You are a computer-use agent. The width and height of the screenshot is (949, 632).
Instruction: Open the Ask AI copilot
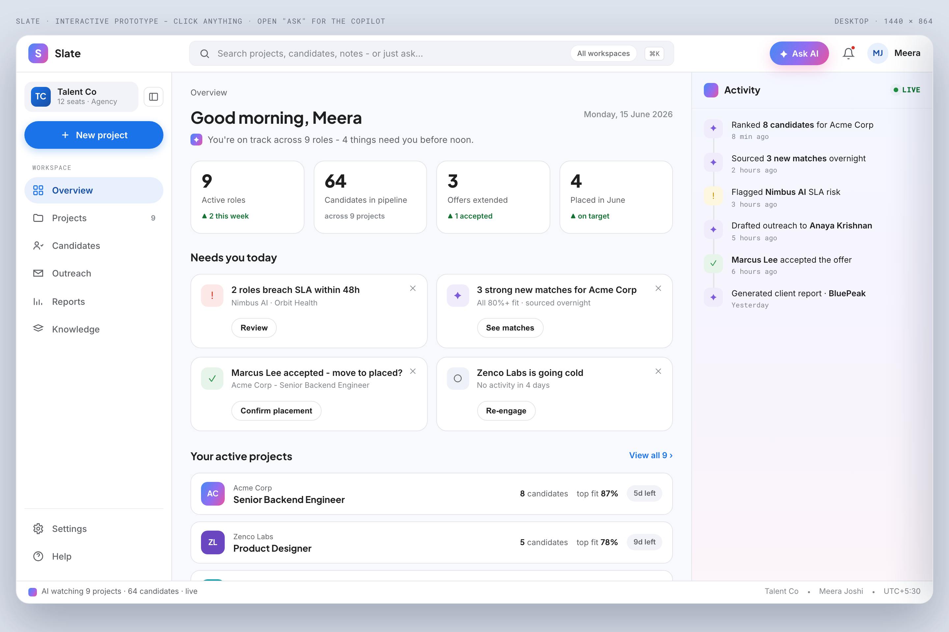click(799, 53)
